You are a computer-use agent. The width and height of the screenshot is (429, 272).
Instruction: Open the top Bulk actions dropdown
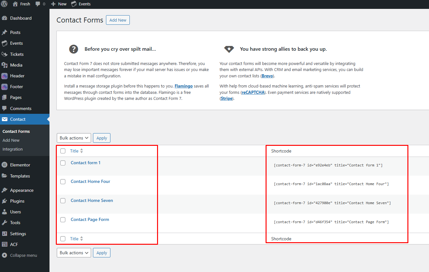[74, 138]
